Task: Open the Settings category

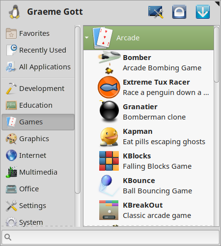Action: [x=38, y=206]
